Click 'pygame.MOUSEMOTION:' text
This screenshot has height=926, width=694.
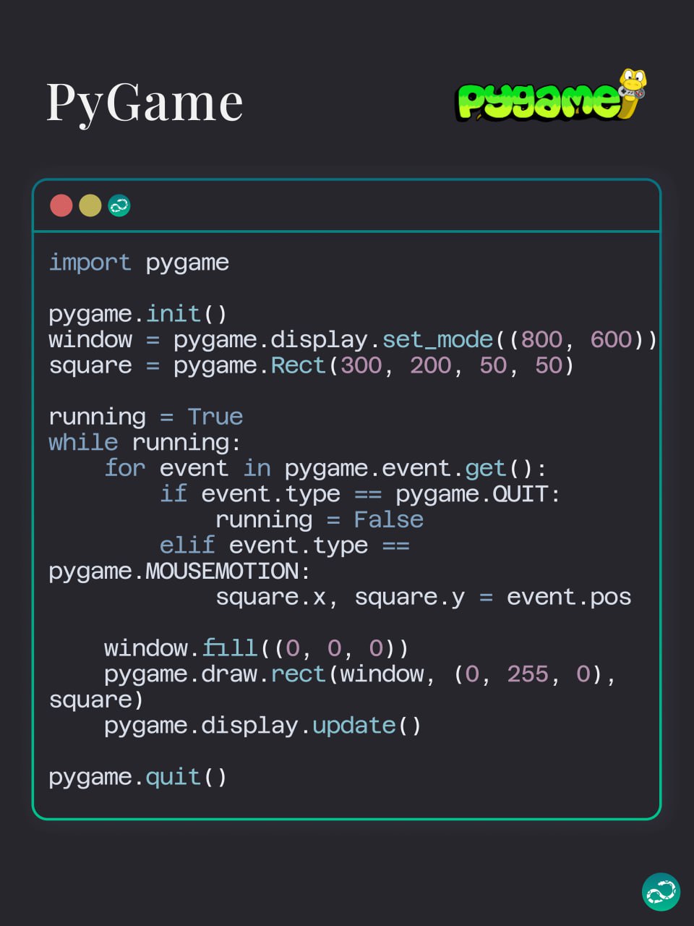pos(179,572)
